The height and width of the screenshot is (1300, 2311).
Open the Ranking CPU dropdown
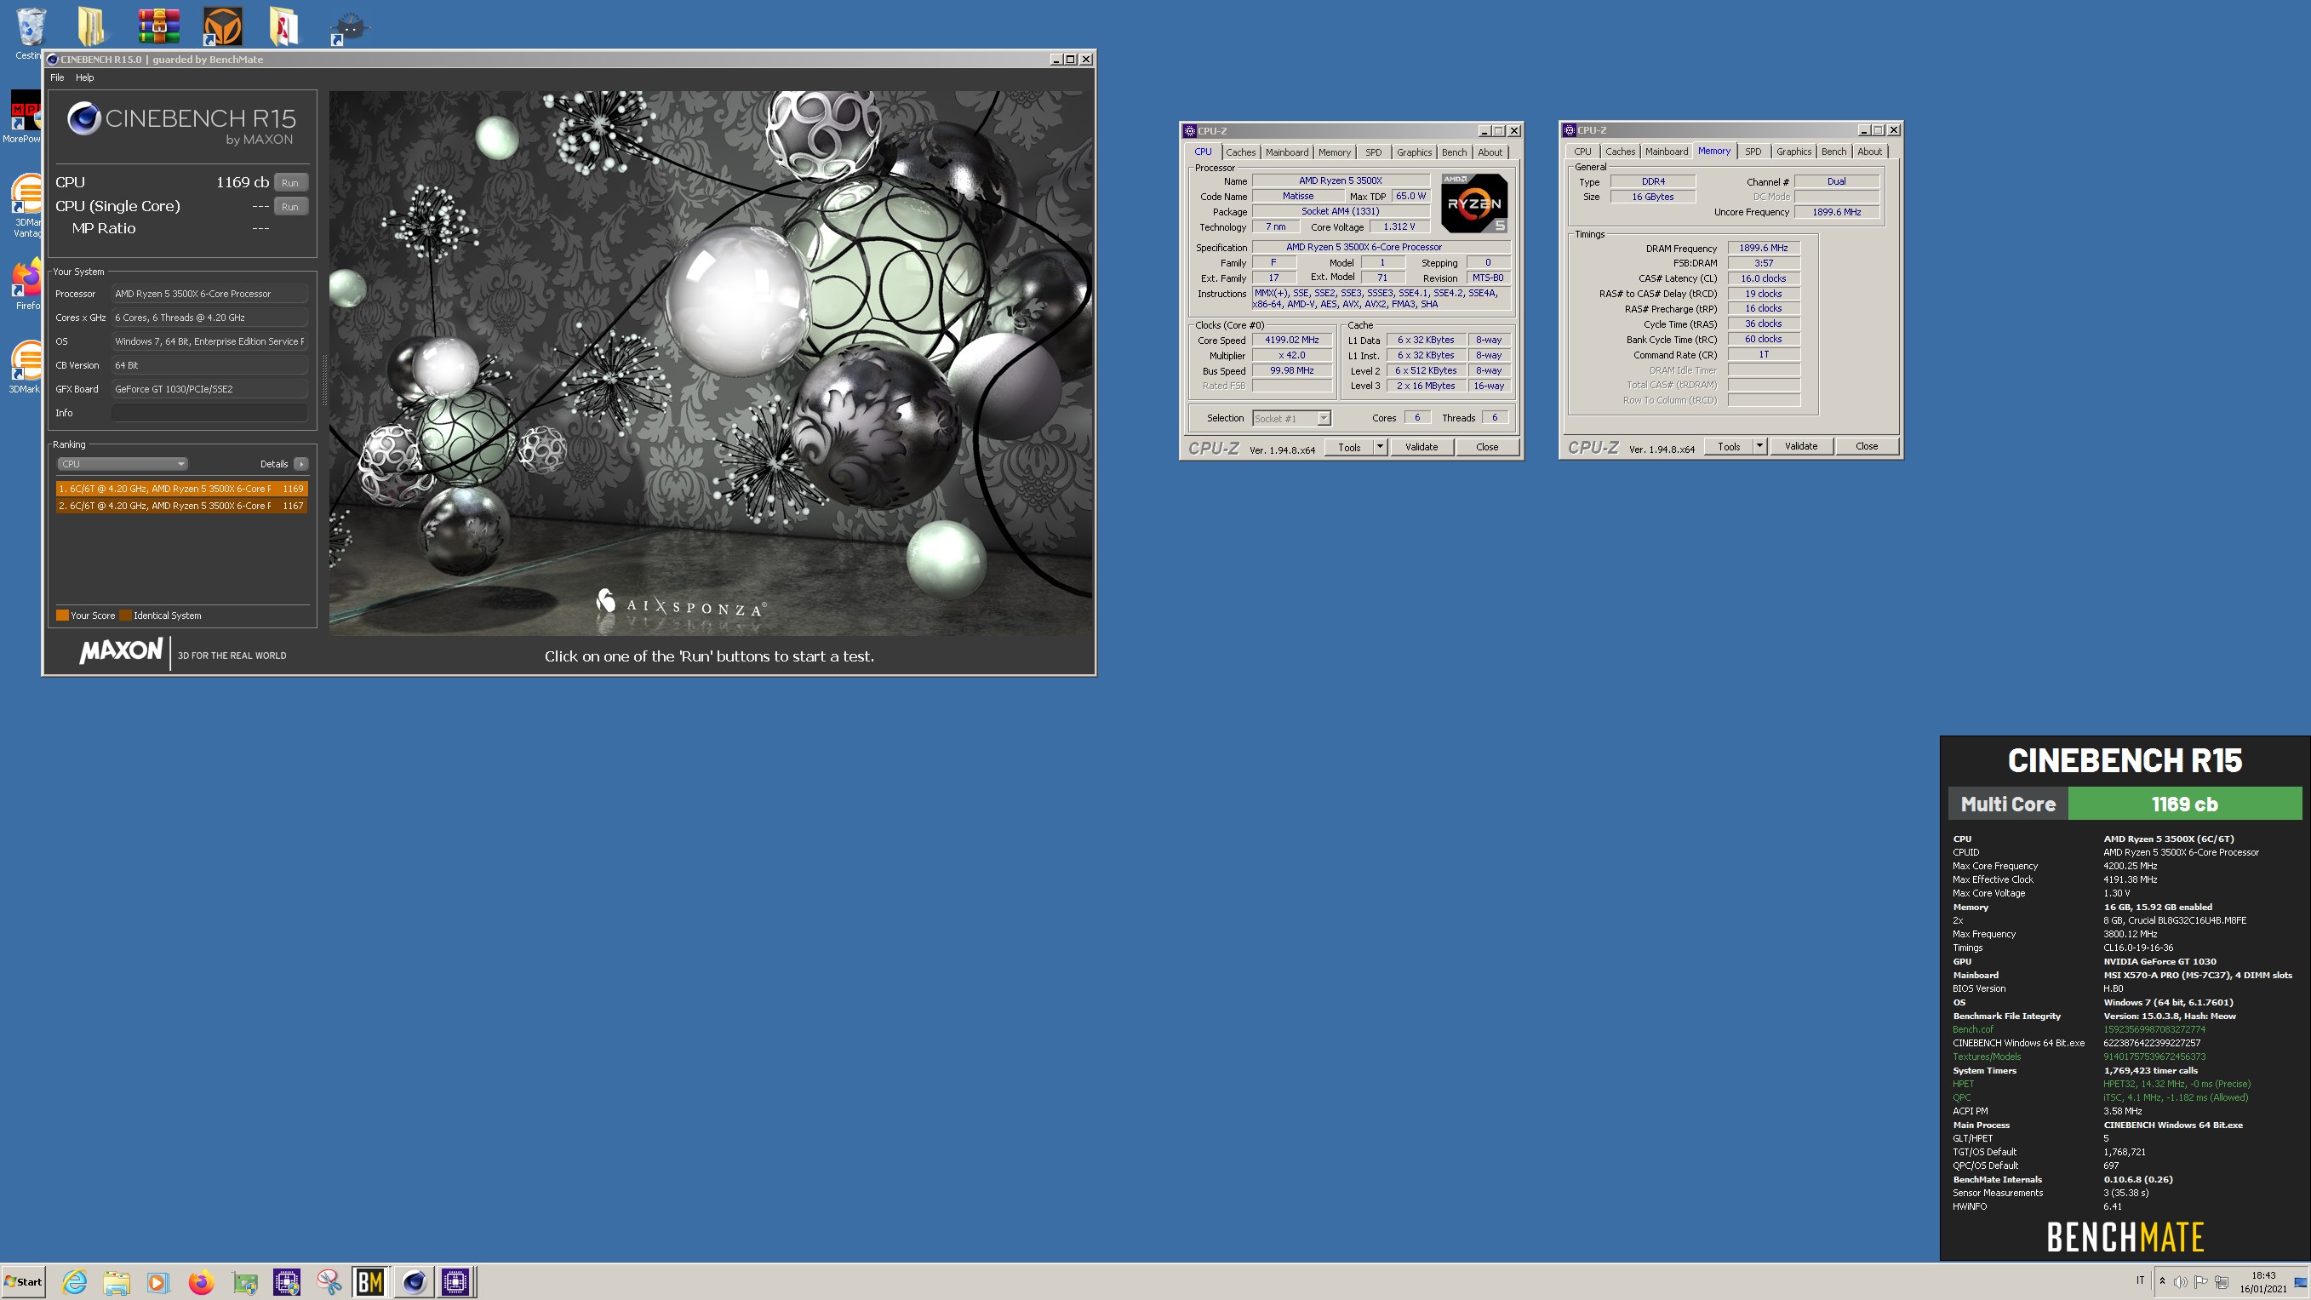pyautogui.click(x=122, y=464)
